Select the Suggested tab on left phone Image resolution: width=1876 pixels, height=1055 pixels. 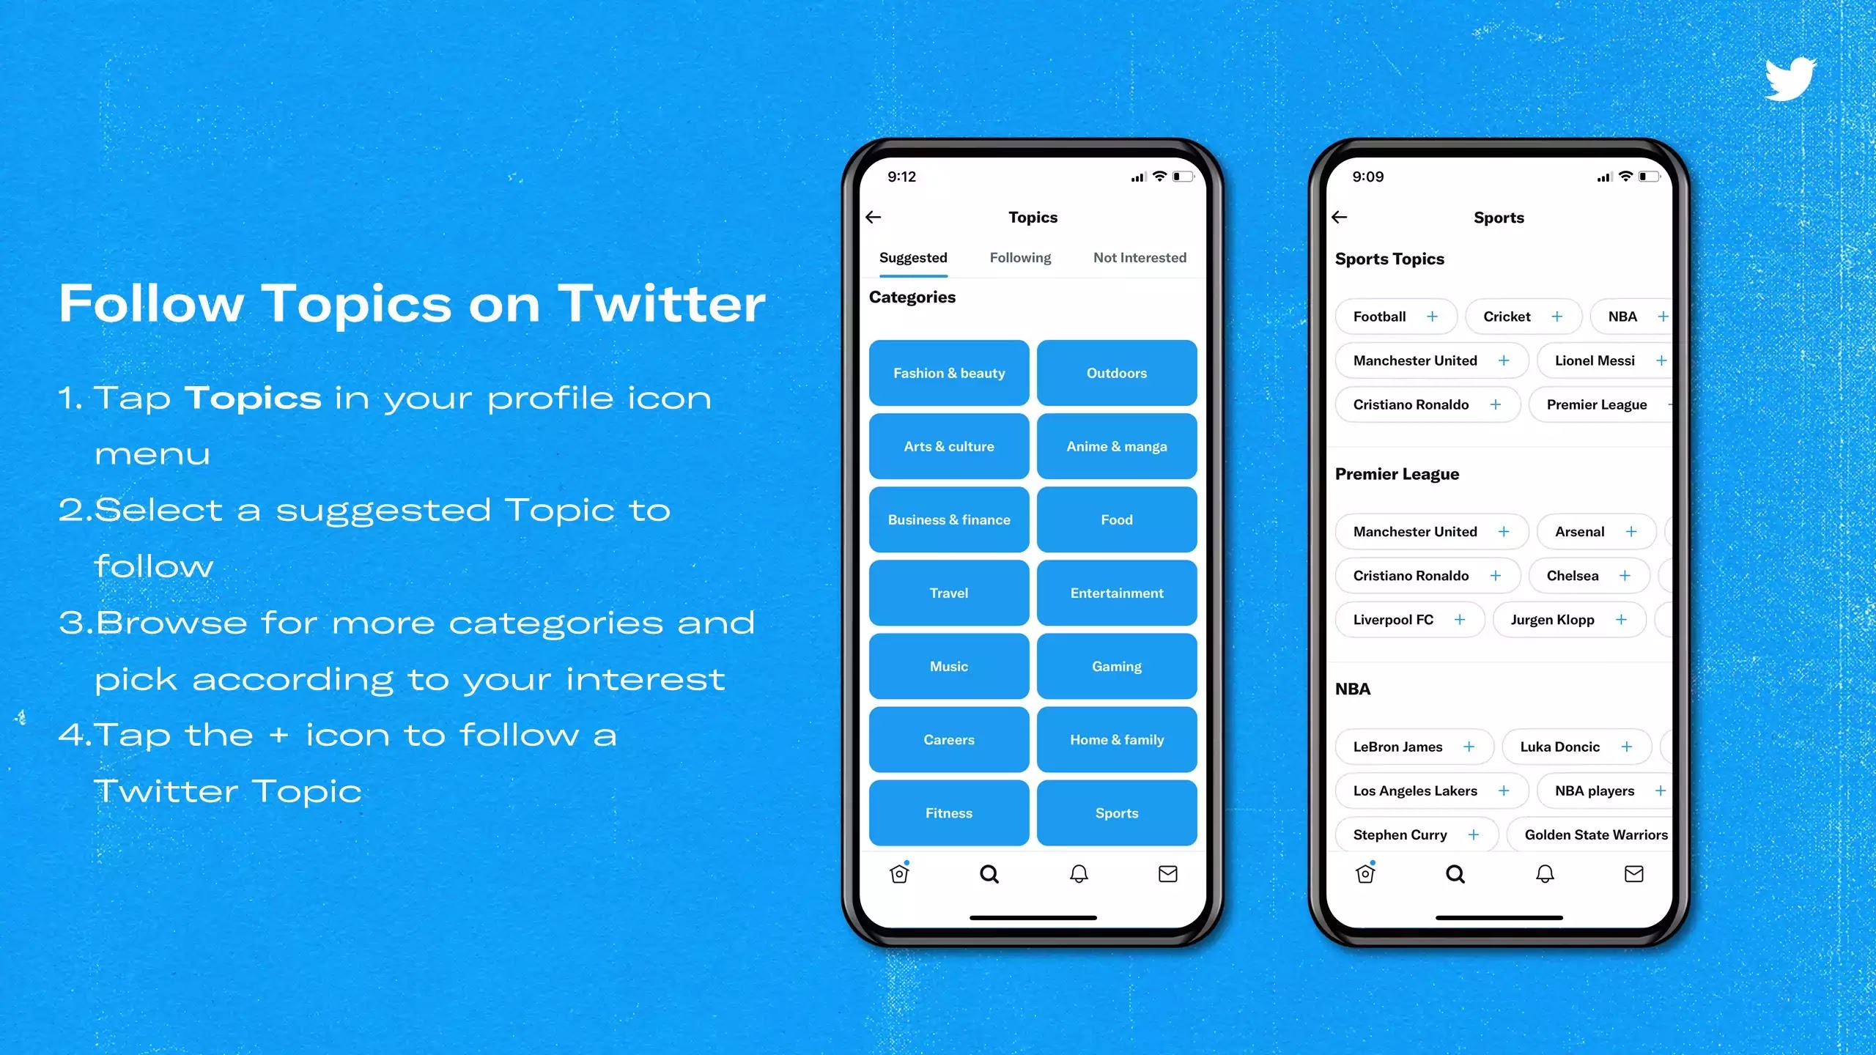pos(912,256)
